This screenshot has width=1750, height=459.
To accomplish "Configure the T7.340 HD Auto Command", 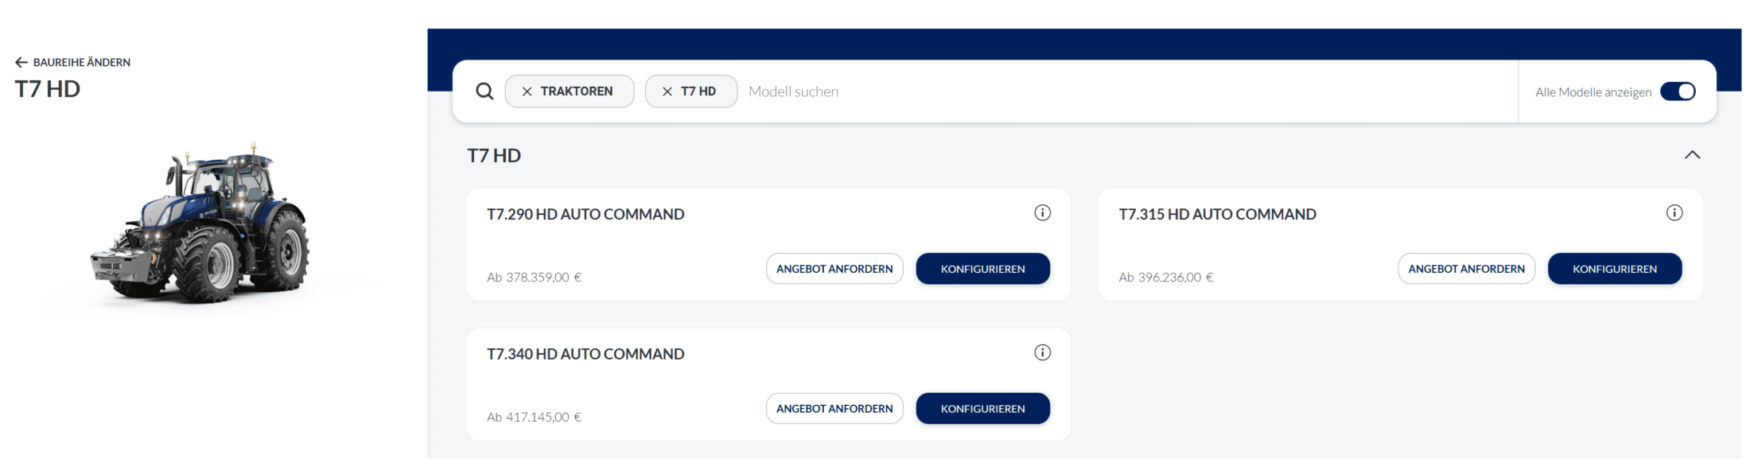I will tap(982, 409).
